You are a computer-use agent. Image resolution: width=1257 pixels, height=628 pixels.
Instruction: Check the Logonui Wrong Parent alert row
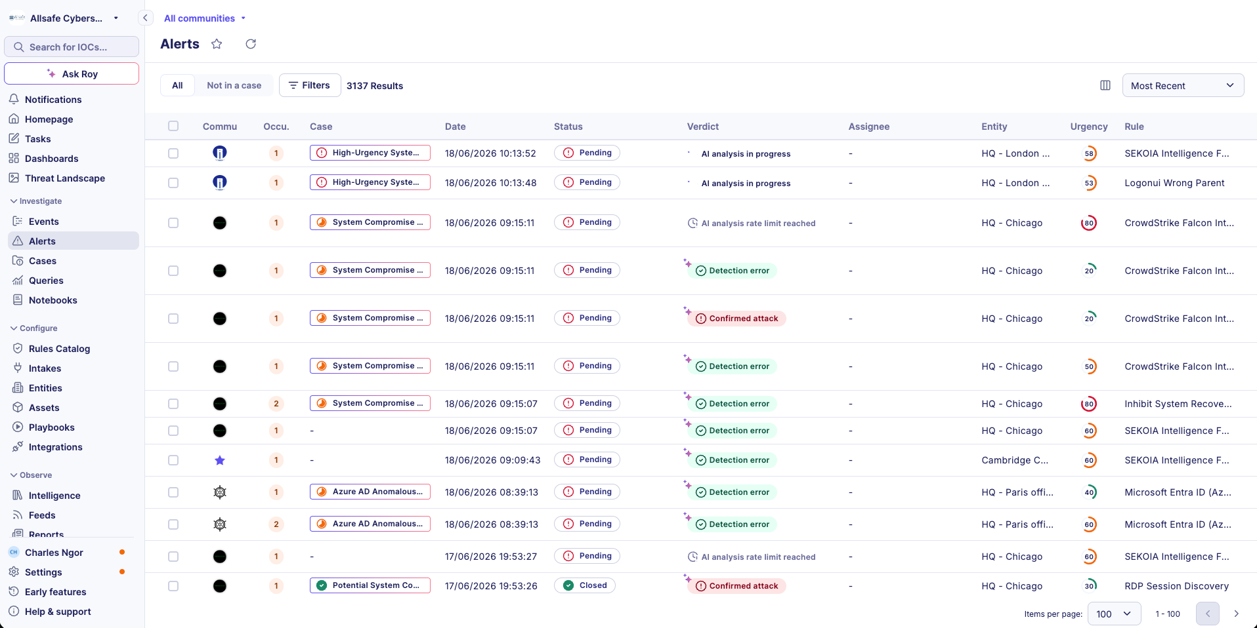tap(173, 183)
